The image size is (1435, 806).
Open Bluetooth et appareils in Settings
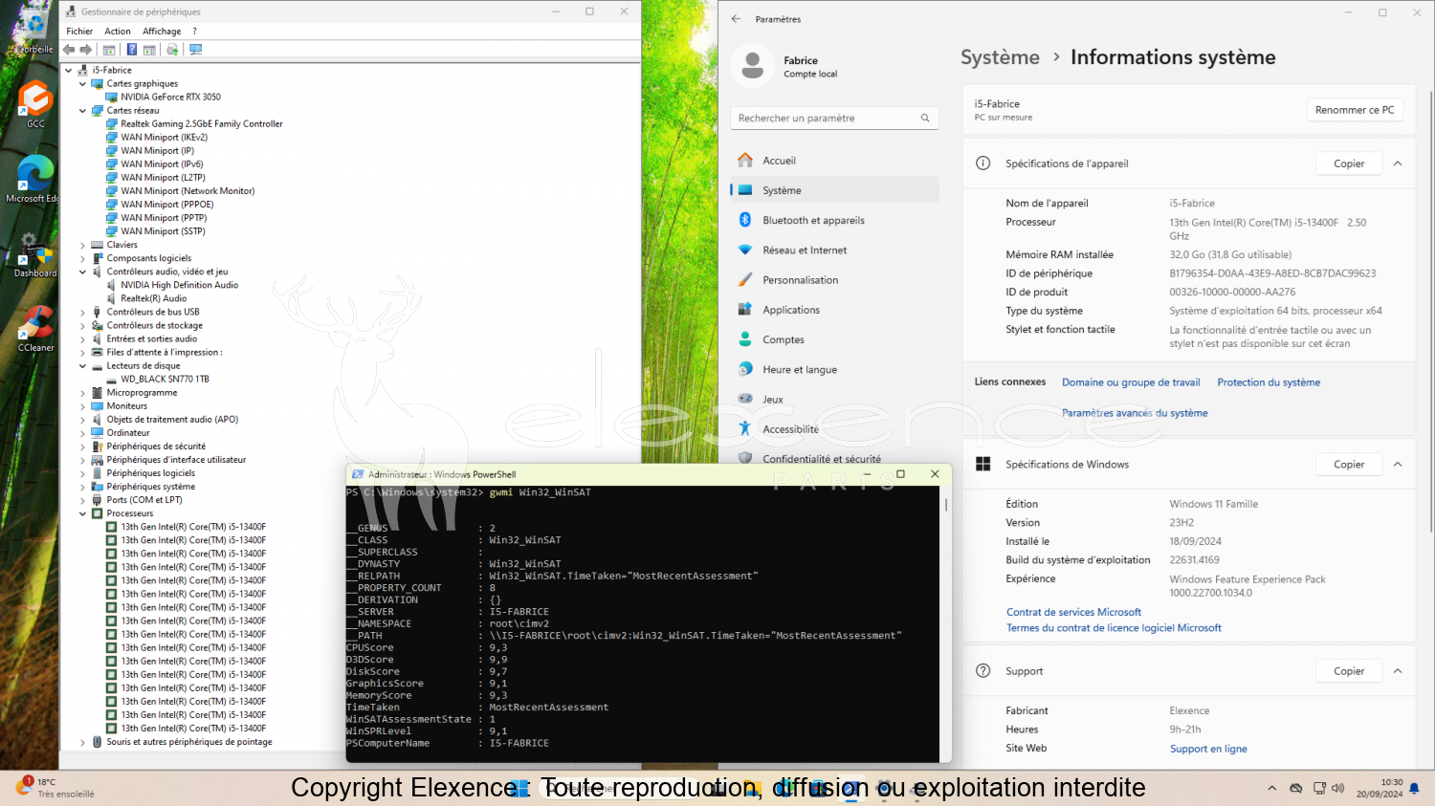[x=834, y=220]
